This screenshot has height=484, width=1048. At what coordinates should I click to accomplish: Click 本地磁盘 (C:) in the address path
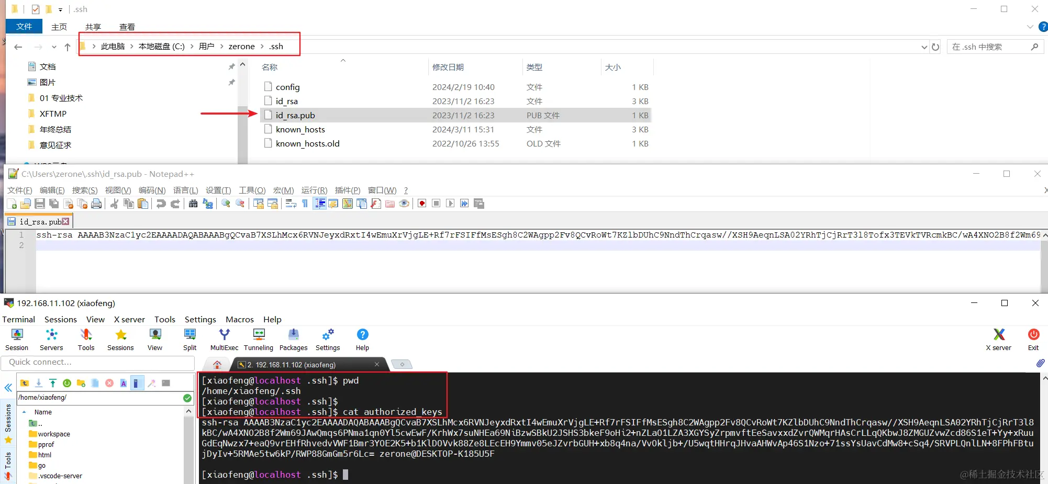point(161,46)
